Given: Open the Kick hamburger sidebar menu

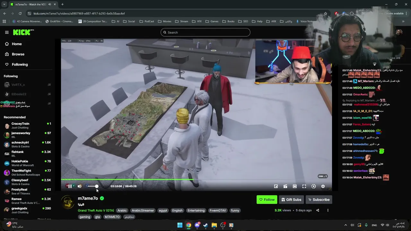Looking at the screenshot, I should tap(7, 32).
